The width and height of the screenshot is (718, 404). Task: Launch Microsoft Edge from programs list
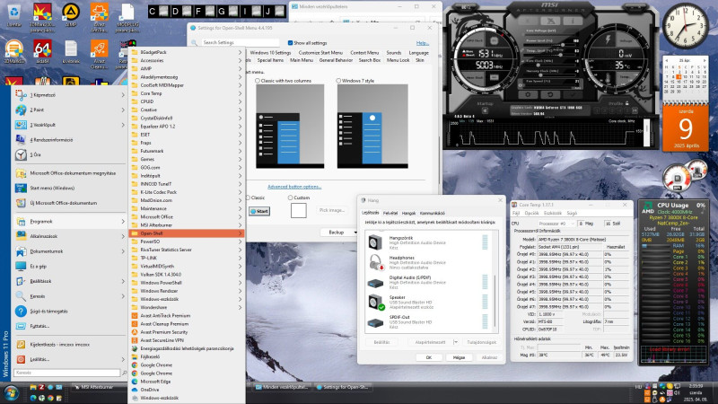187,382
